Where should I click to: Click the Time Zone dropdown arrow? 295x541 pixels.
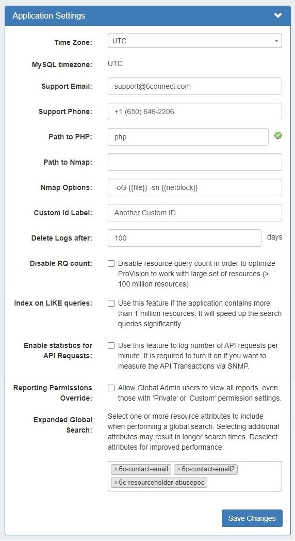[276, 41]
